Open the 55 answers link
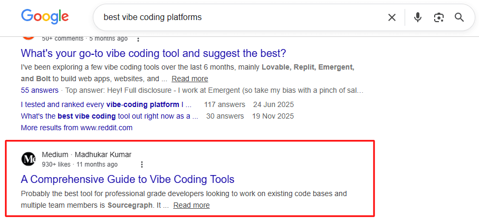This screenshot has height=223, width=479. pyautogui.click(x=40, y=91)
